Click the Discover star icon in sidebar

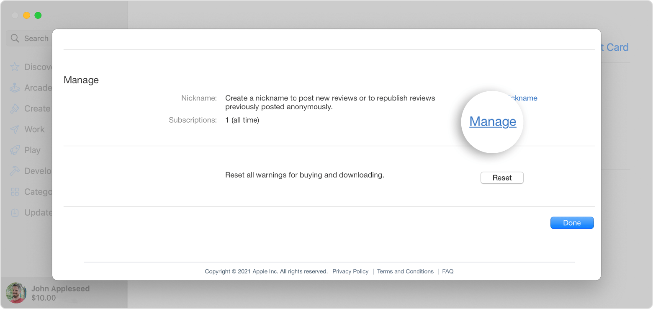15,67
